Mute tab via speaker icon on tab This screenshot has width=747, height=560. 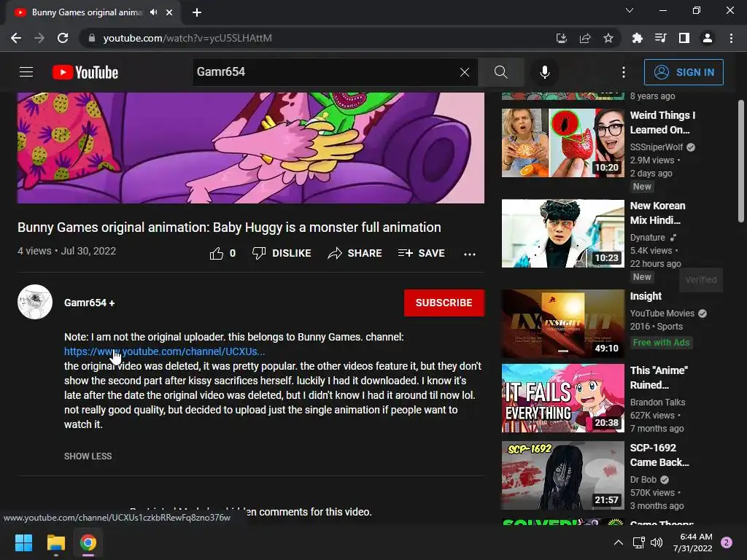[153, 12]
